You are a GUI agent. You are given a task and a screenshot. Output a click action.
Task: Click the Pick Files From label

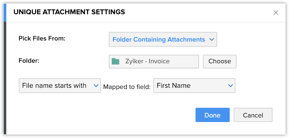coord(42,38)
